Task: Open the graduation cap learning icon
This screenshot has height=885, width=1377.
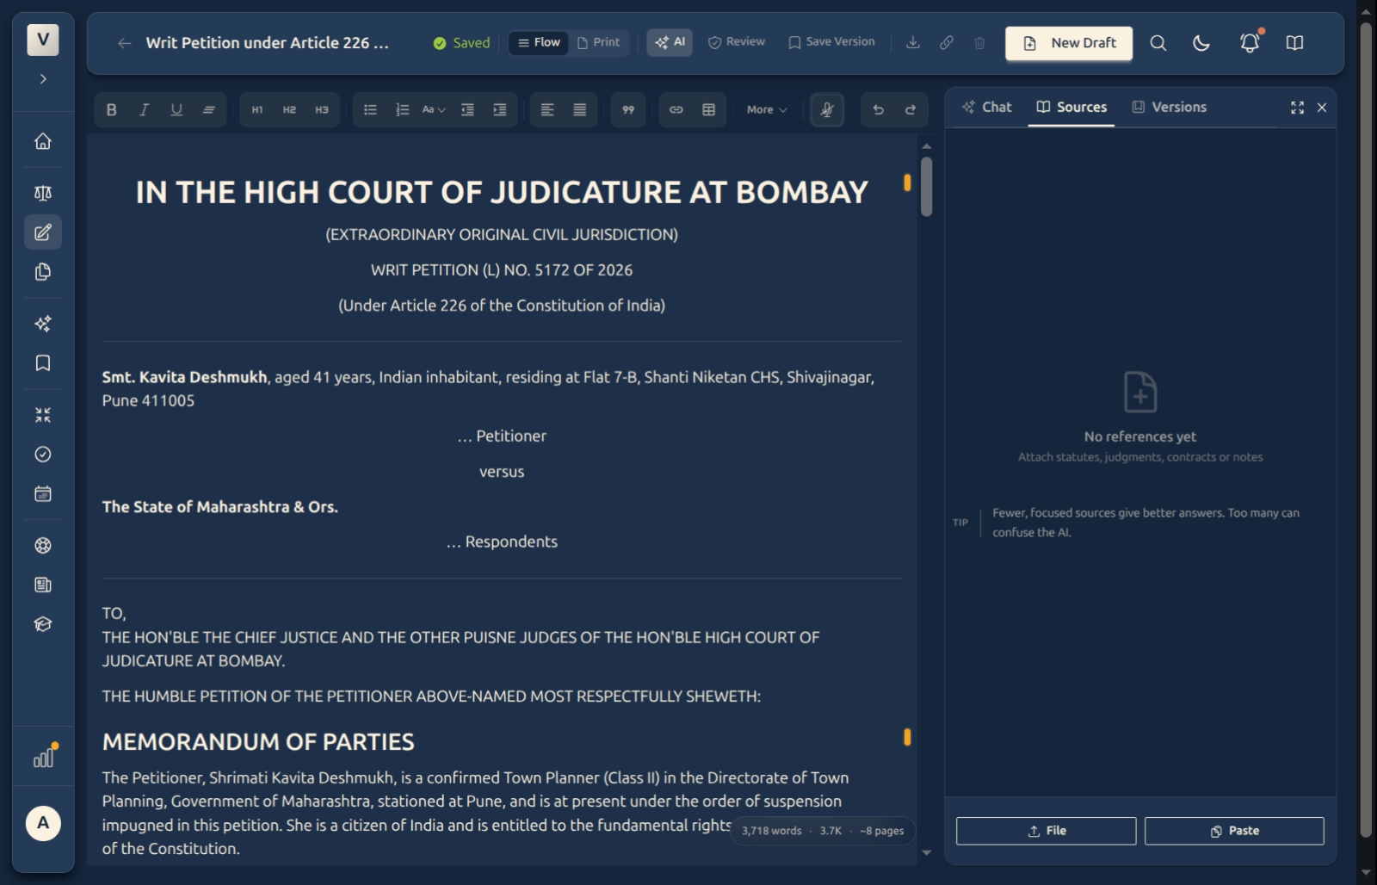Action: coord(43,625)
